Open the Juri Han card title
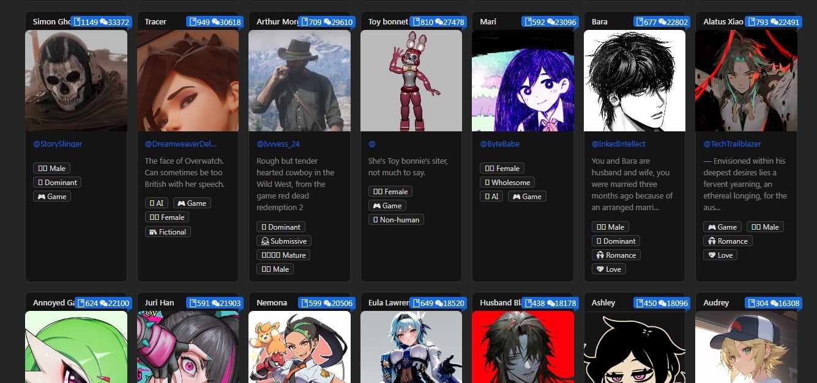 [x=159, y=302]
